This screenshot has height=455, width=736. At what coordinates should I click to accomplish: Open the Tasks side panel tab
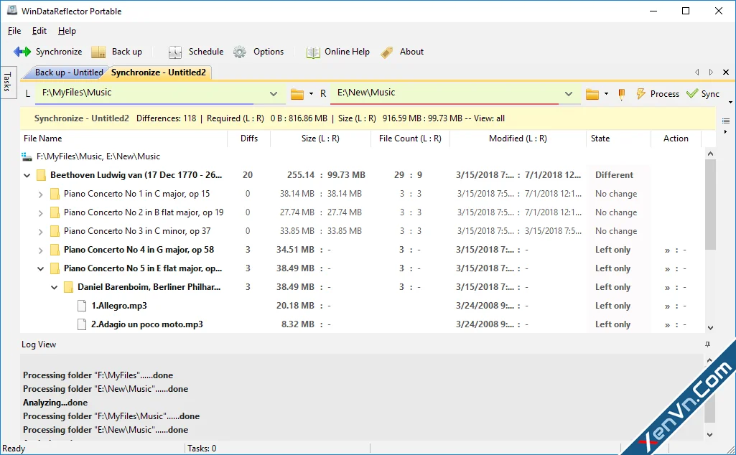click(x=7, y=82)
